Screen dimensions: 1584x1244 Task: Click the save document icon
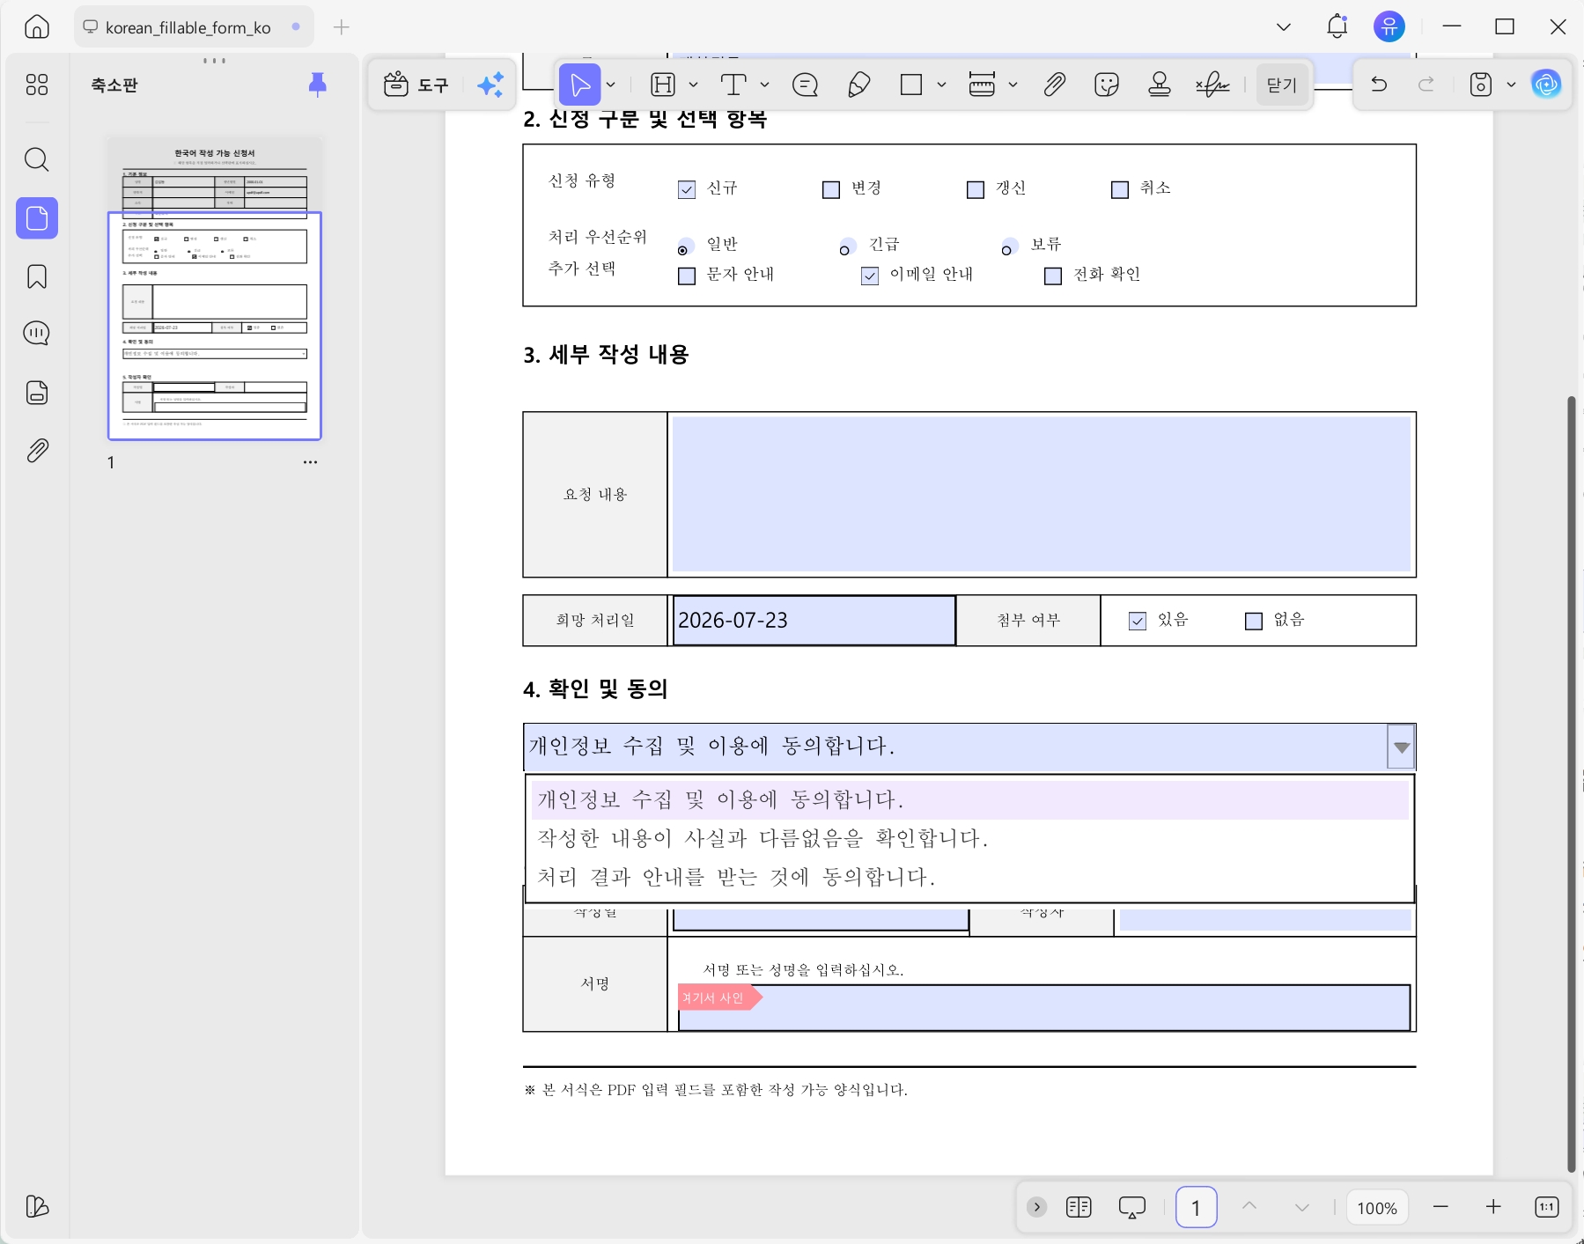pyautogui.click(x=1481, y=85)
